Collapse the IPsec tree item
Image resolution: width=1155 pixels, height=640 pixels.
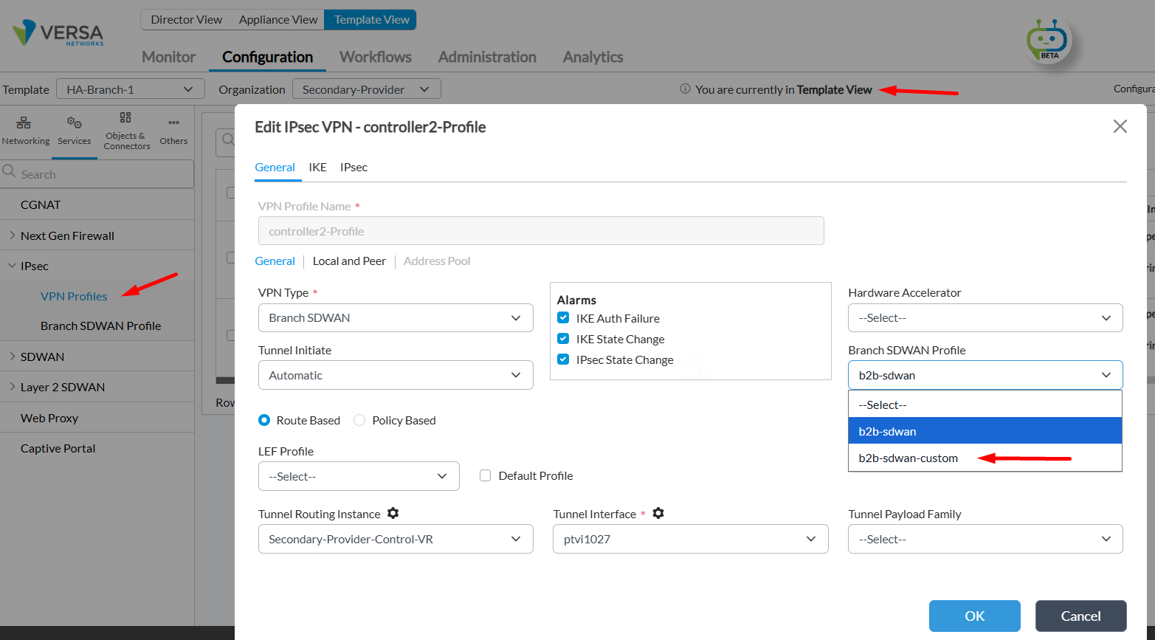tap(13, 265)
